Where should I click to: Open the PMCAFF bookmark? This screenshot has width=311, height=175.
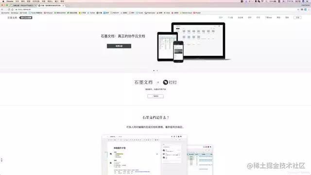click(x=115, y=13)
